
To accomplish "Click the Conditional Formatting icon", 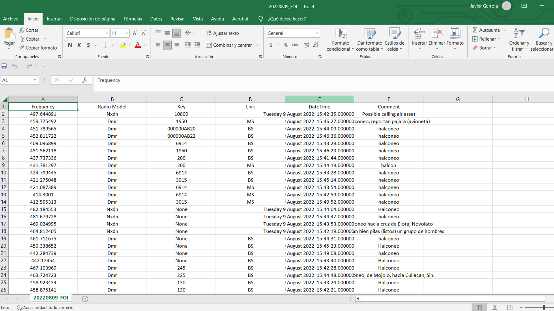I will click(340, 34).
